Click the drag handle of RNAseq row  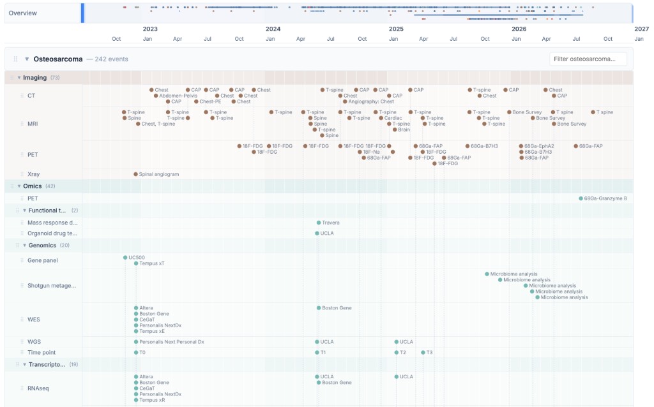[x=22, y=389]
